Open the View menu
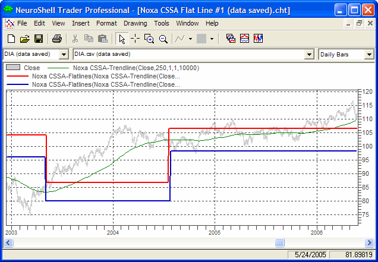Viewport: 378px width, 262px height. 58,23
